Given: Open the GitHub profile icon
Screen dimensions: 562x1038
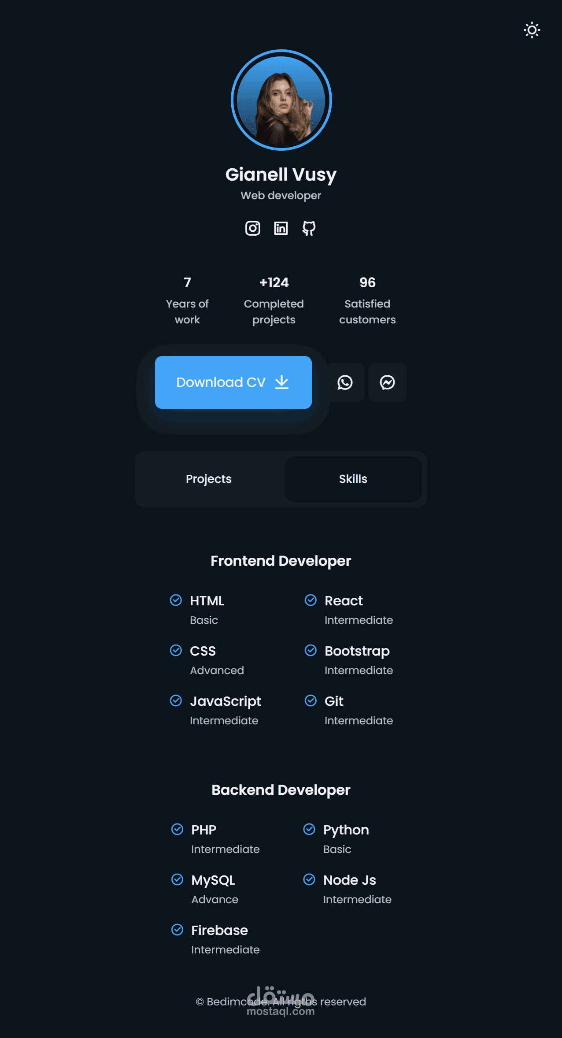Looking at the screenshot, I should (x=309, y=228).
